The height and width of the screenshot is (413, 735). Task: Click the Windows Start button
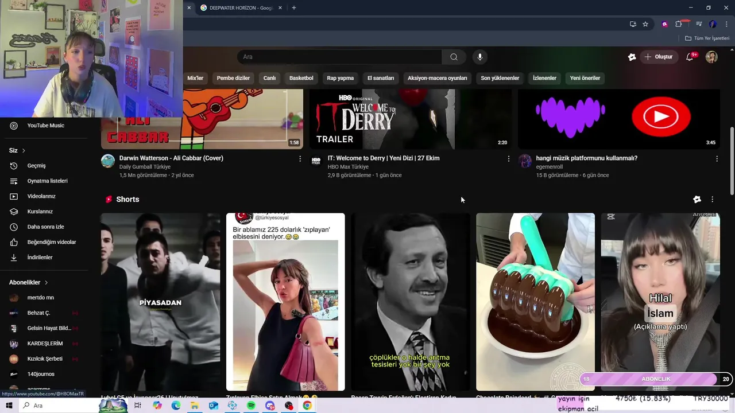[x=9, y=406]
